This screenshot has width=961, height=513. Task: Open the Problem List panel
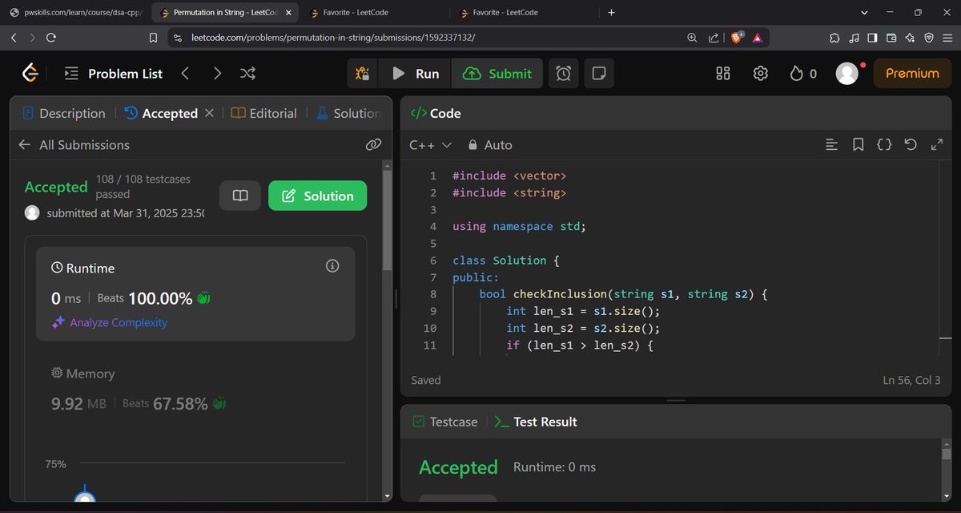pos(114,74)
